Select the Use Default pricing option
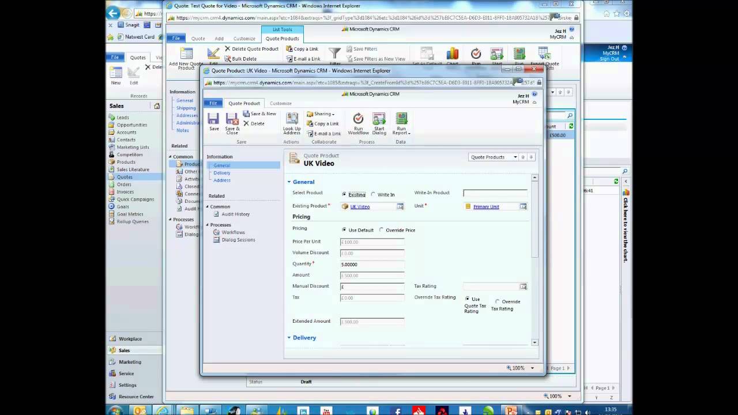This screenshot has height=415, width=738. [344, 230]
